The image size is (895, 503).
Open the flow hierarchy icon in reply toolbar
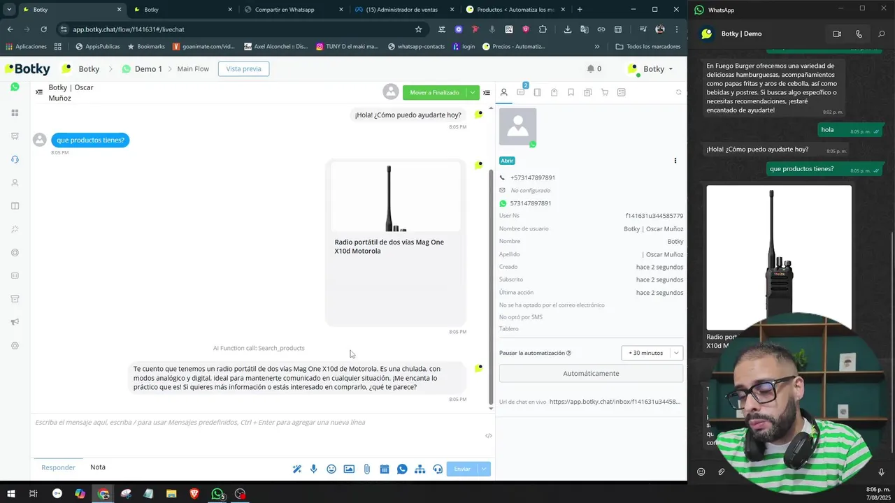(420, 469)
